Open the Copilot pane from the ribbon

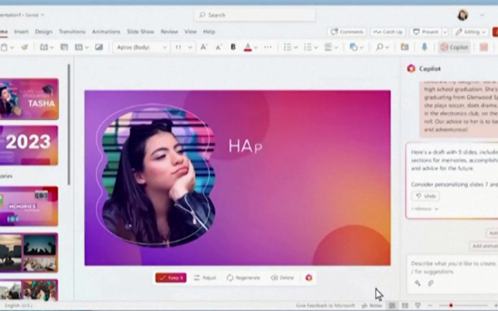tap(454, 47)
